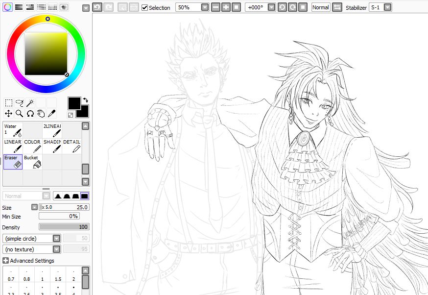Image resolution: width=428 pixels, height=295 pixels.
Task: Select the 2LINEAI brush
Action: click(x=52, y=130)
